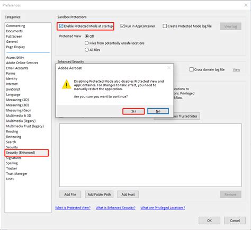
Task: Click the yellow warning triangle icon
Action: (67, 84)
